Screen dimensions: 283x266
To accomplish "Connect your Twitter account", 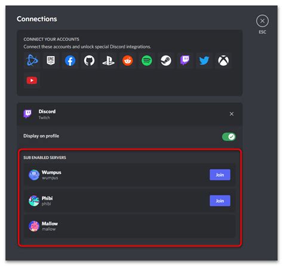I will click(204, 60).
